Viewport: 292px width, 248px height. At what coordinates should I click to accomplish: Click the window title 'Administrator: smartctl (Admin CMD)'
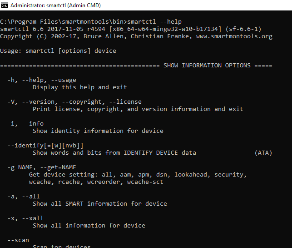pyautogui.click(x=55, y=5)
